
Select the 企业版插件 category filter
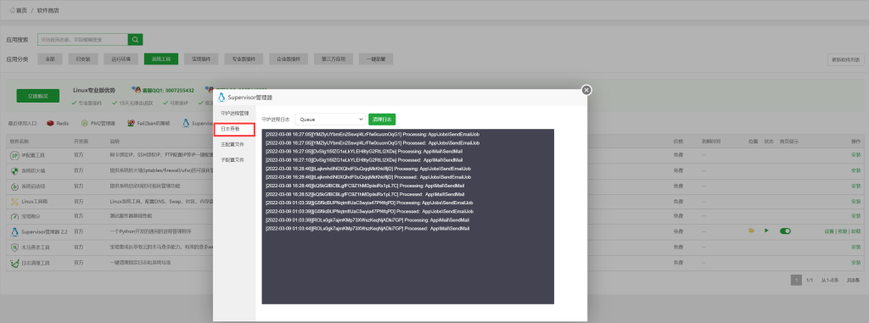[x=289, y=58]
